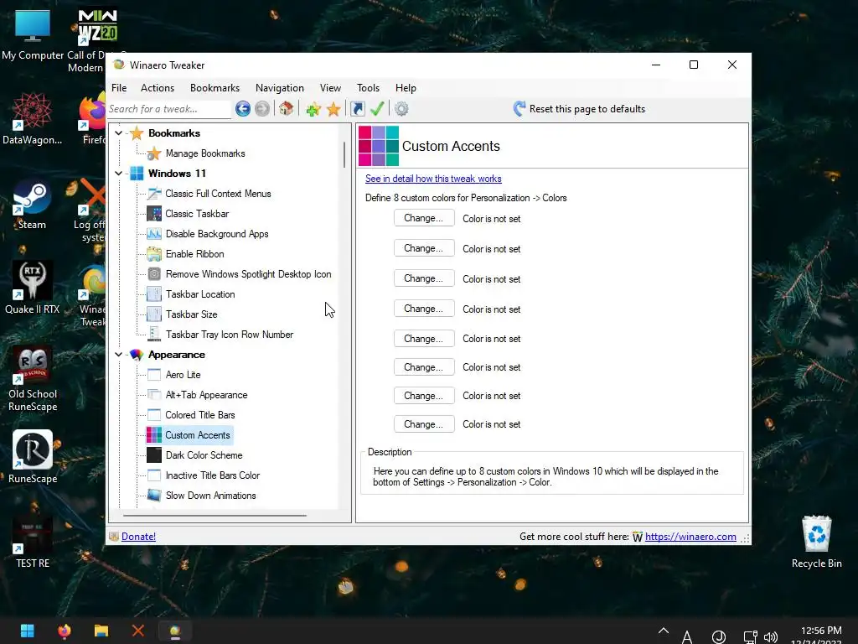Screen dimensions: 858x644
Task: Open the View menu
Action: (x=330, y=87)
